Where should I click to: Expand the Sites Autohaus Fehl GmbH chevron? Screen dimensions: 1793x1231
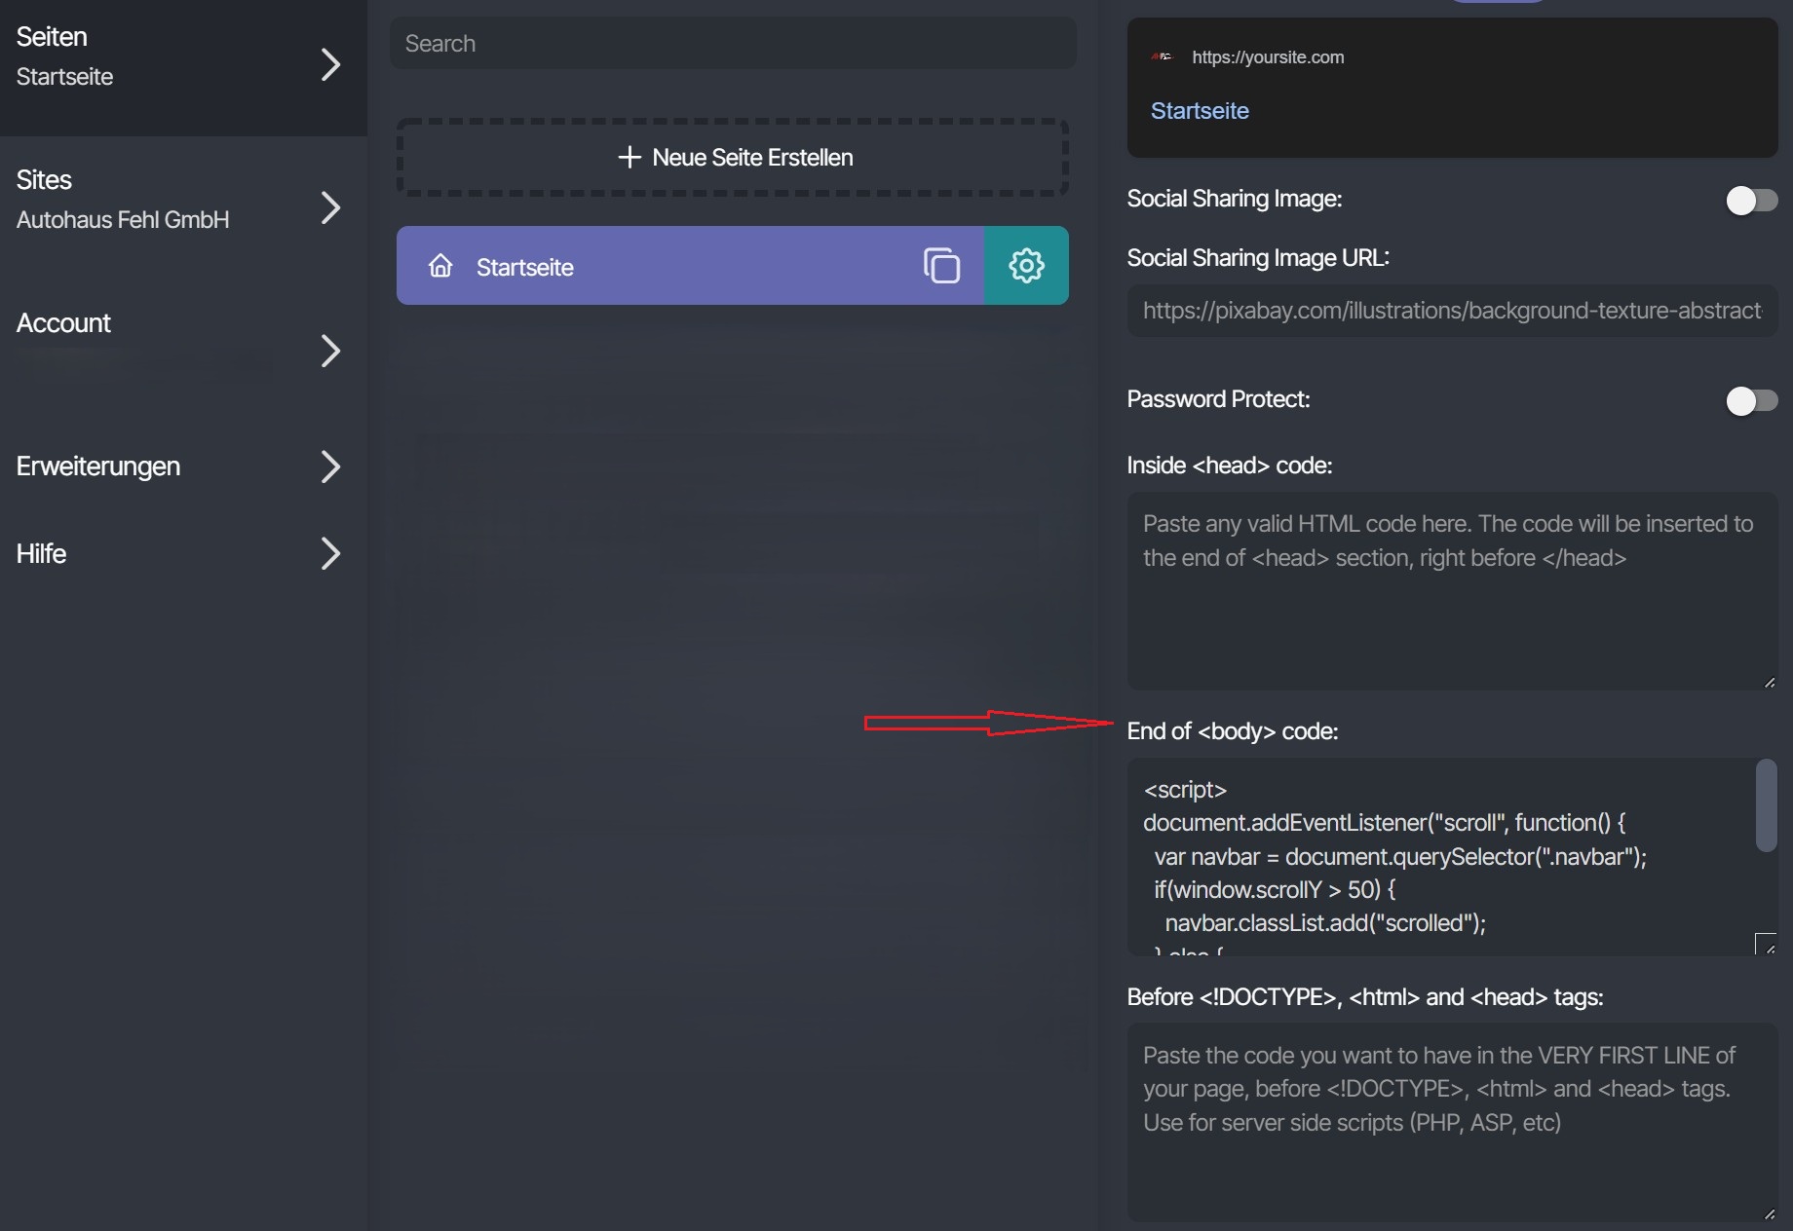(x=330, y=207)
